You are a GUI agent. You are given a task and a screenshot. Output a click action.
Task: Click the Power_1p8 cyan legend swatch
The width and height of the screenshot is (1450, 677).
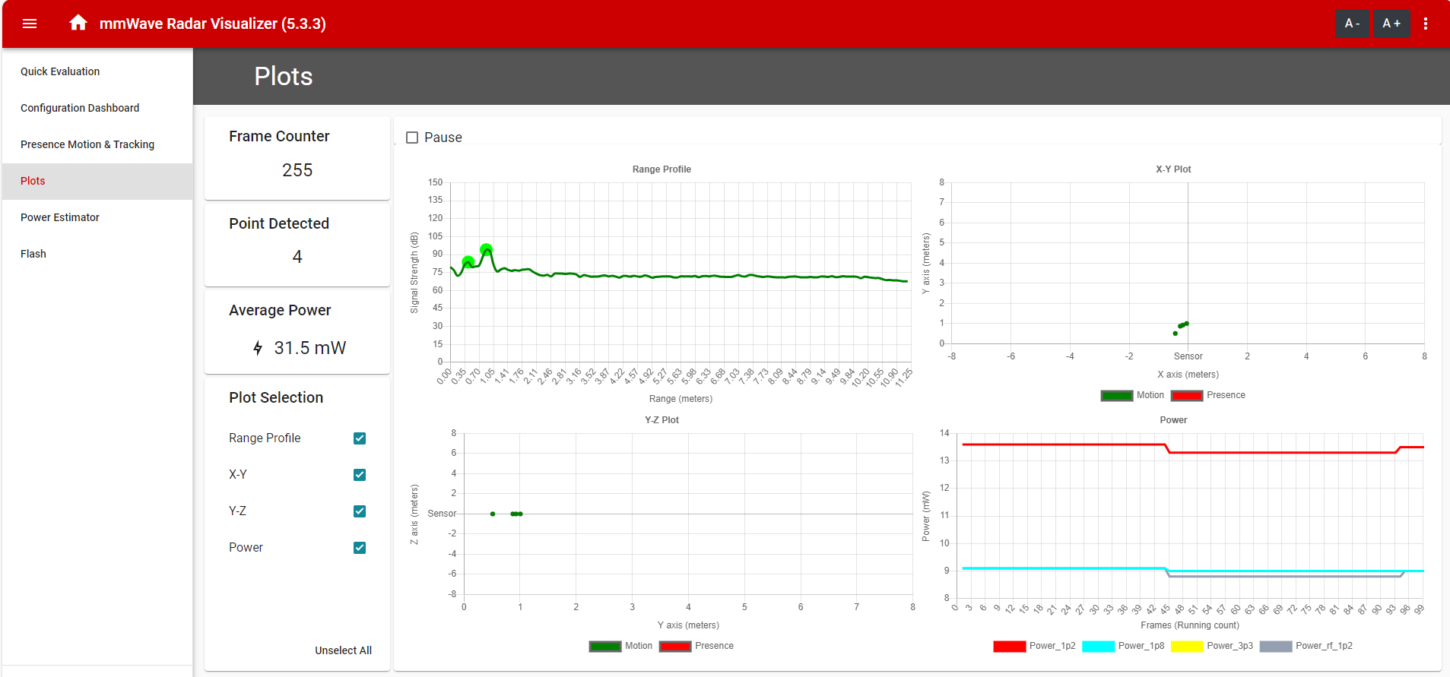[1098, 647]
